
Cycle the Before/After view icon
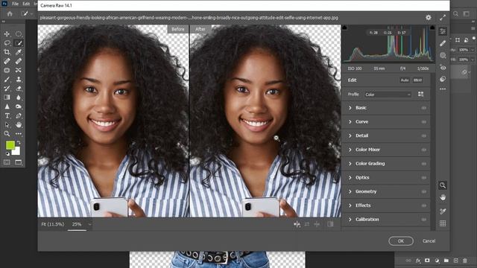297,224
